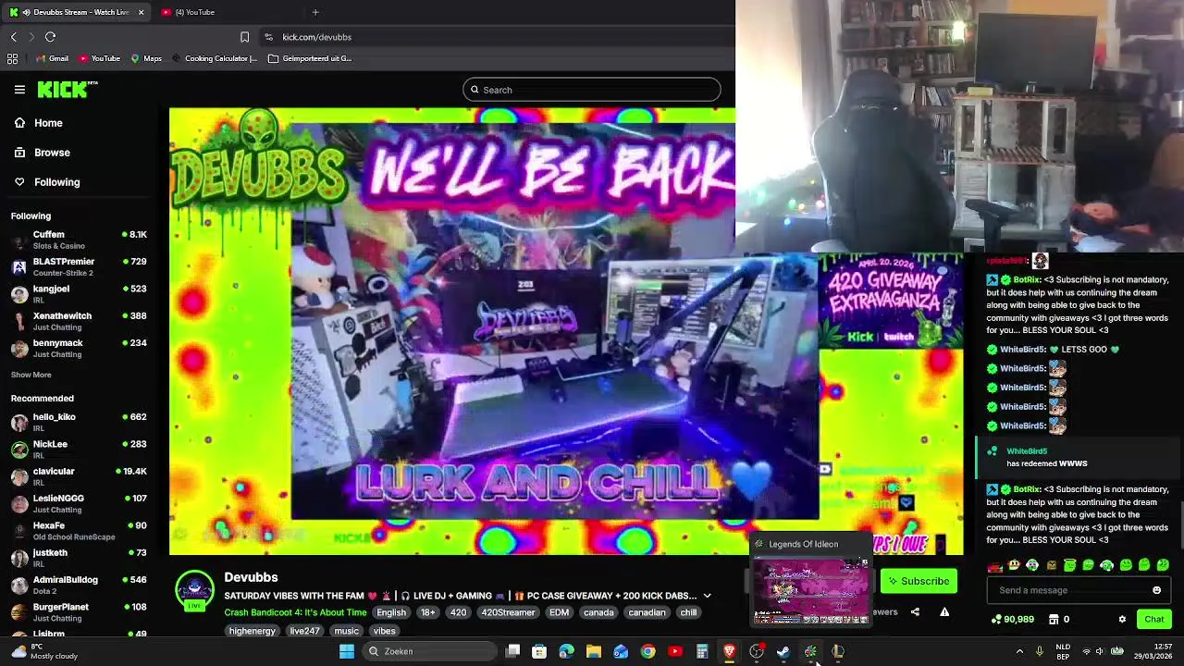Image resolution: width=1184 pixels, height=666 pixels.
Task: Open the taskbar weather widget Mostly cloudy
Action: point(44,651)
